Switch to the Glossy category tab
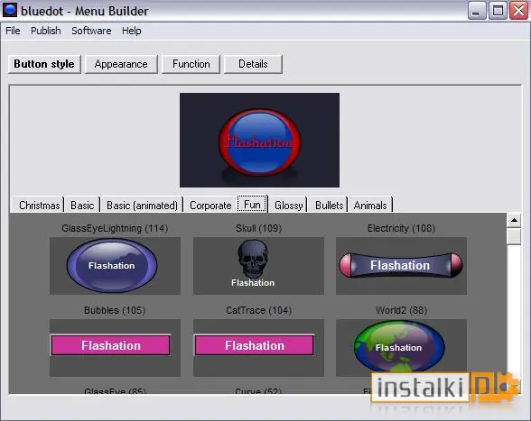The image size is (531, 421). (x=289, y=206)
